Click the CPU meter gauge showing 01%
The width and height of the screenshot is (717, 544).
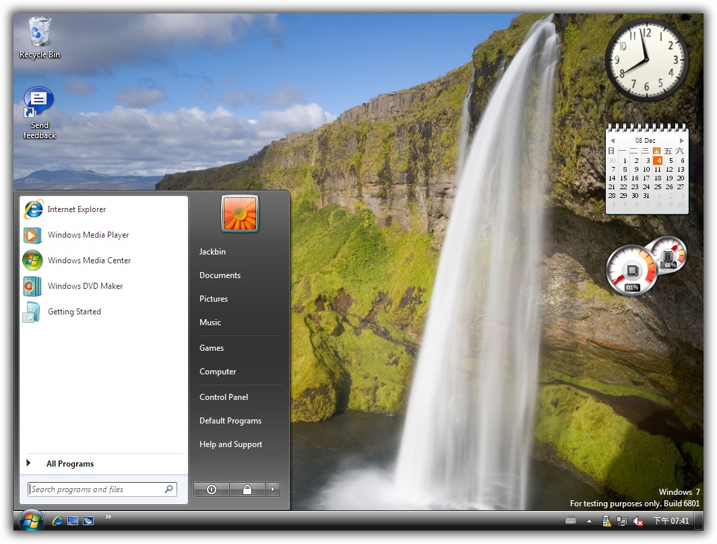coord(631,271)
